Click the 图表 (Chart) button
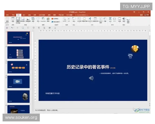 tap(48, 20)
